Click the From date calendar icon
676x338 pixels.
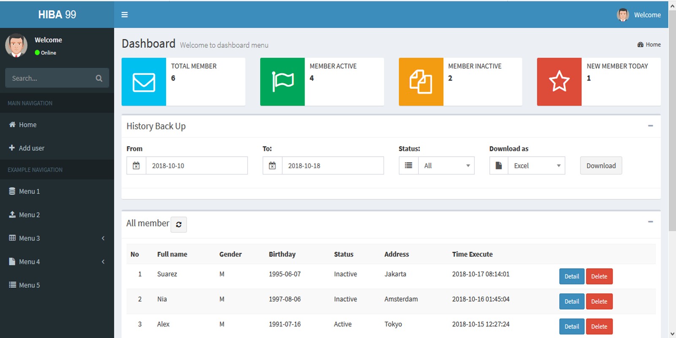coord(136,166)
